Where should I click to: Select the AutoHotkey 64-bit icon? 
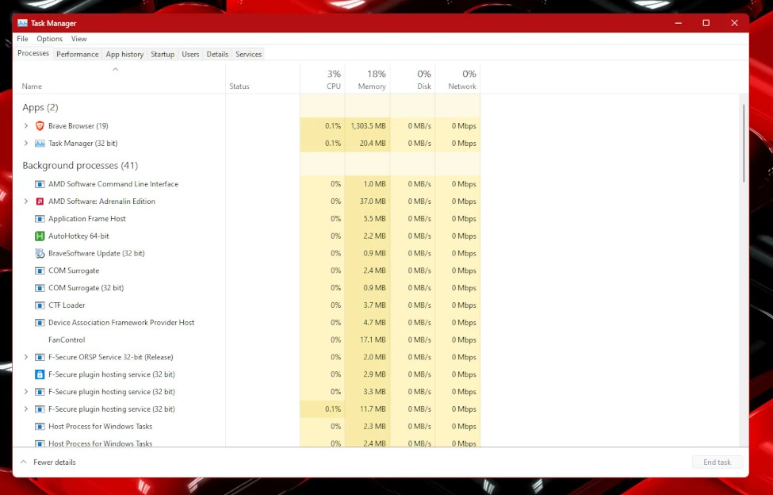click(x=40, y=236)
